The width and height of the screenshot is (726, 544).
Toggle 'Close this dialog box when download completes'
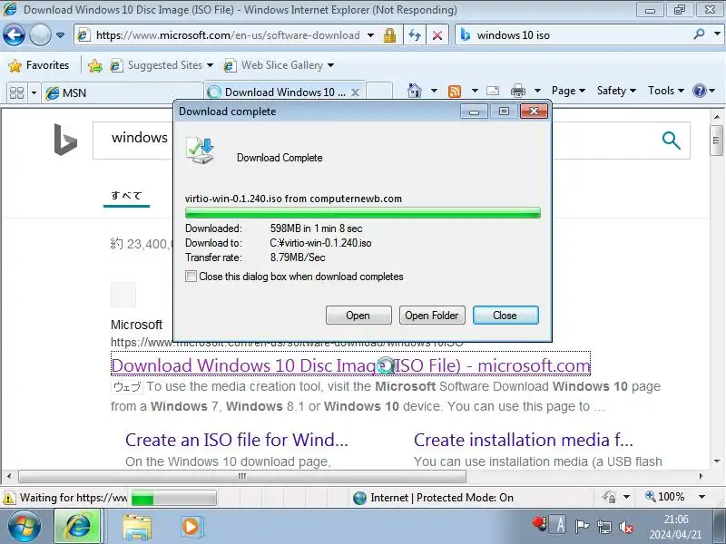(x=191, y=277)
